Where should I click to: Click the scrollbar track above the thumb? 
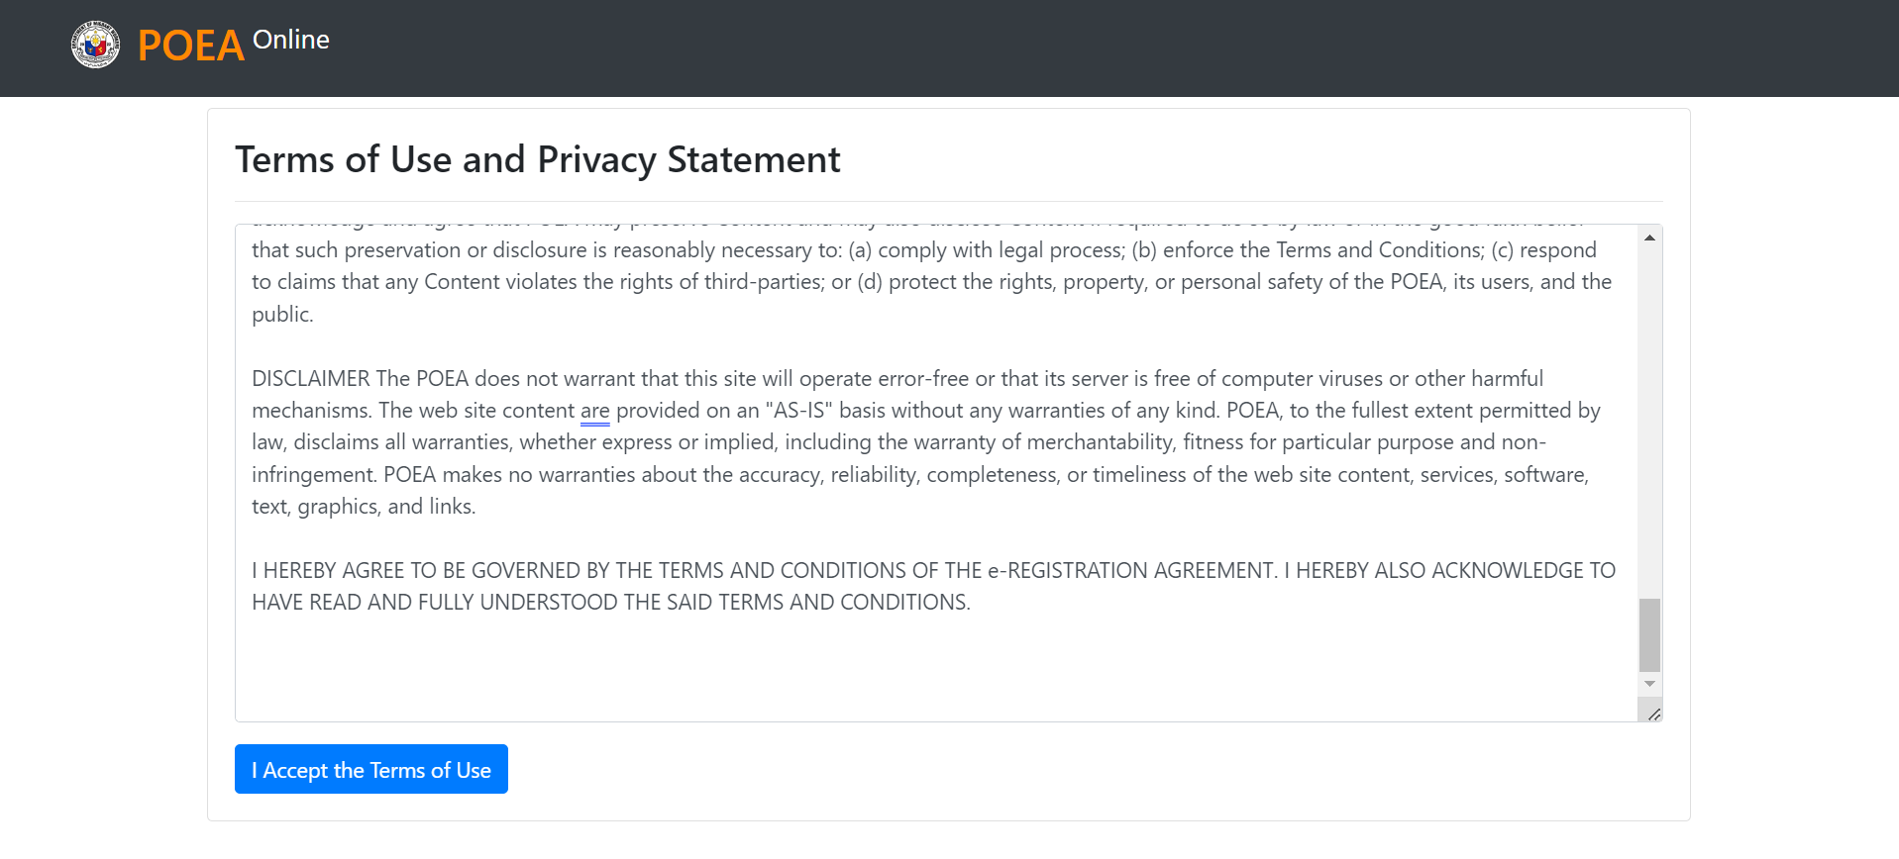pos(1649,421)
